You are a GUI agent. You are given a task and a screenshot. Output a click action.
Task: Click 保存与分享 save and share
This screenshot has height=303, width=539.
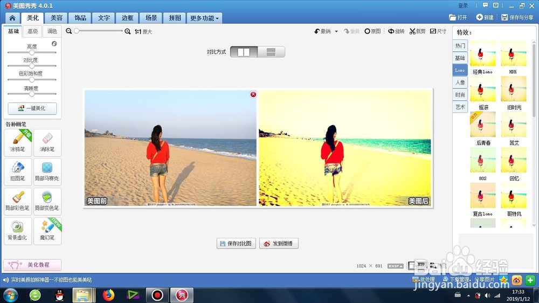point(517,17)
